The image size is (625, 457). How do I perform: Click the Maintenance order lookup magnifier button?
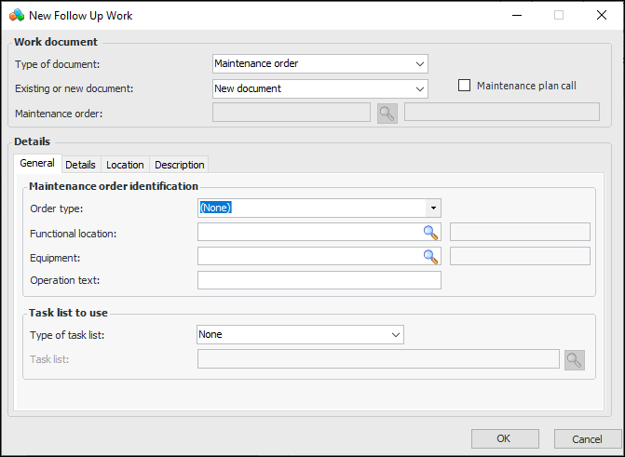point(387,113)
